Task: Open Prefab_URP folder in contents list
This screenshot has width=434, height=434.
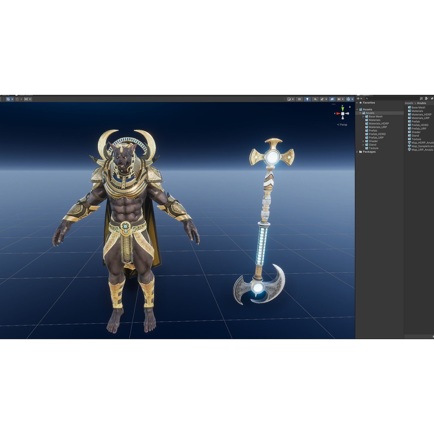Action: [x=417, y=129]
